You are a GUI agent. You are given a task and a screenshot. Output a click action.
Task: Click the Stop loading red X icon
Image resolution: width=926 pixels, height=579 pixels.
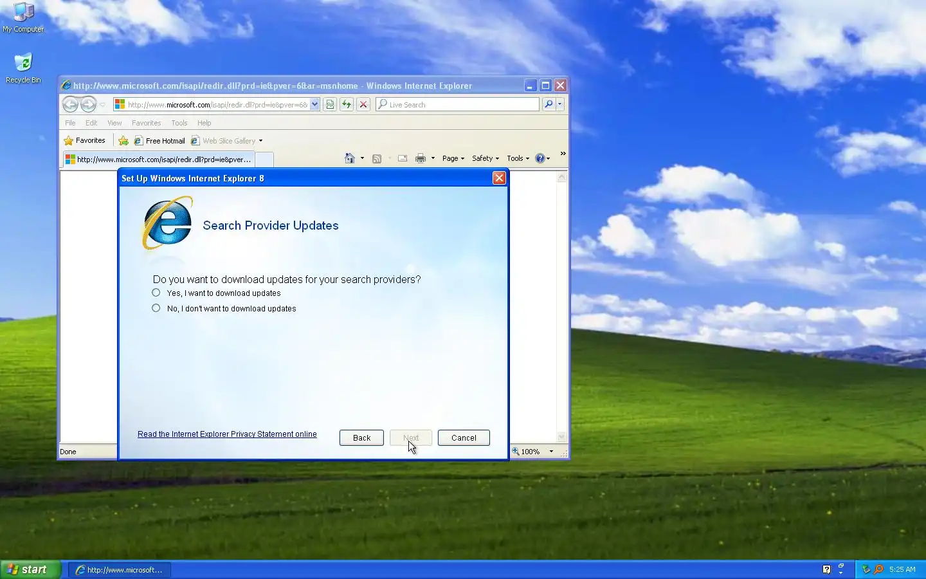pyautogui.click(x=363, y=104)
